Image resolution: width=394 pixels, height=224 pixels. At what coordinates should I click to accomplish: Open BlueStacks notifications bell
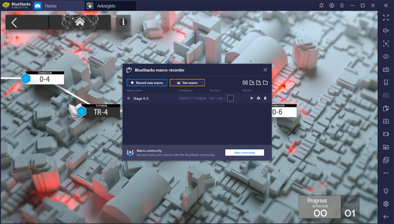[x=321, y=5]
